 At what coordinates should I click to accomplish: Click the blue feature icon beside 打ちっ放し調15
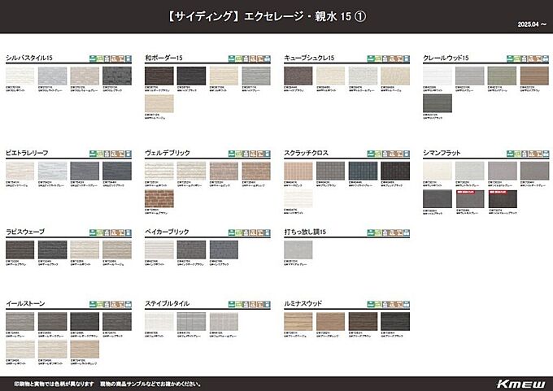tap(407, 232)
